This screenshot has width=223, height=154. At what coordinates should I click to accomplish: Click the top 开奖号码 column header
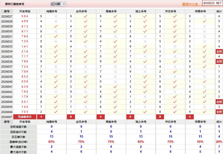click(25, 11)
